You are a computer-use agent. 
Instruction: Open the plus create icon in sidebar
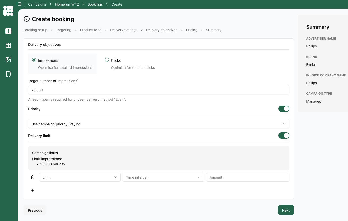coord(8,31)
